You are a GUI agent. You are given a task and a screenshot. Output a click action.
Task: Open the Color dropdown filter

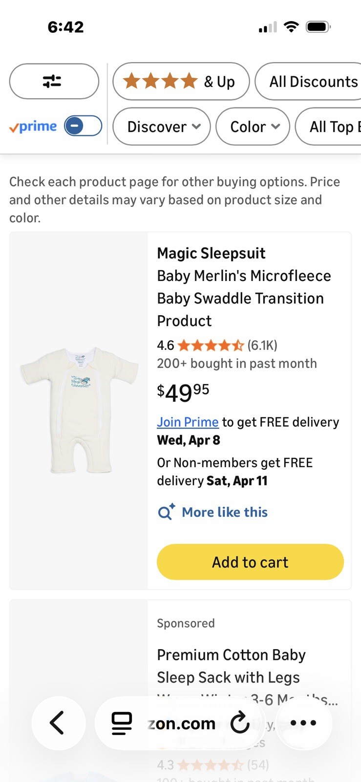253,127
